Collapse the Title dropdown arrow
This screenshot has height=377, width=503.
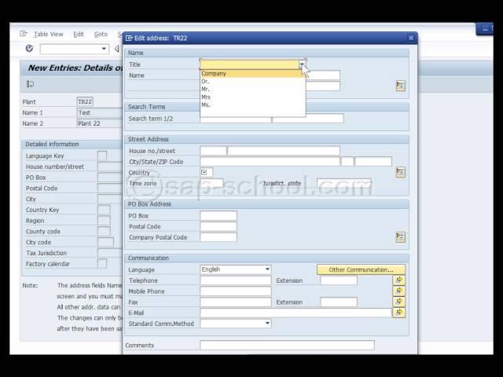click(302, 64)
